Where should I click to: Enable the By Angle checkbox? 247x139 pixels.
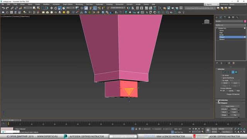(x=222, y=80)
